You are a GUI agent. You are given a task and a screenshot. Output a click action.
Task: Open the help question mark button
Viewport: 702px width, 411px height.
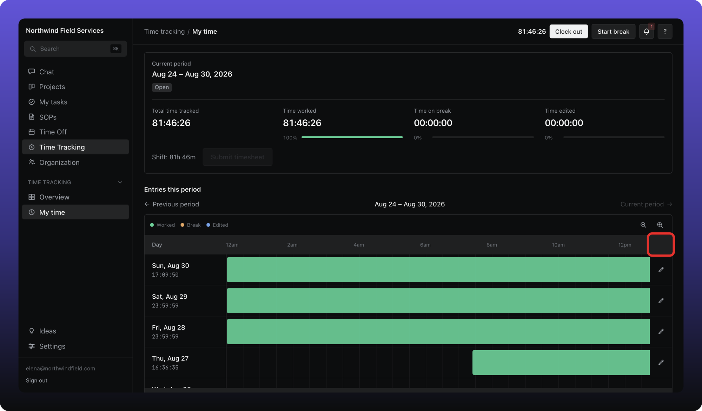665,32
